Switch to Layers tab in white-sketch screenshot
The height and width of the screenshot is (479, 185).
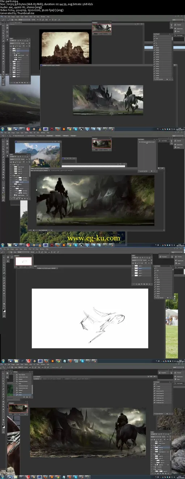pyautogui.click(x=133, y=255)
